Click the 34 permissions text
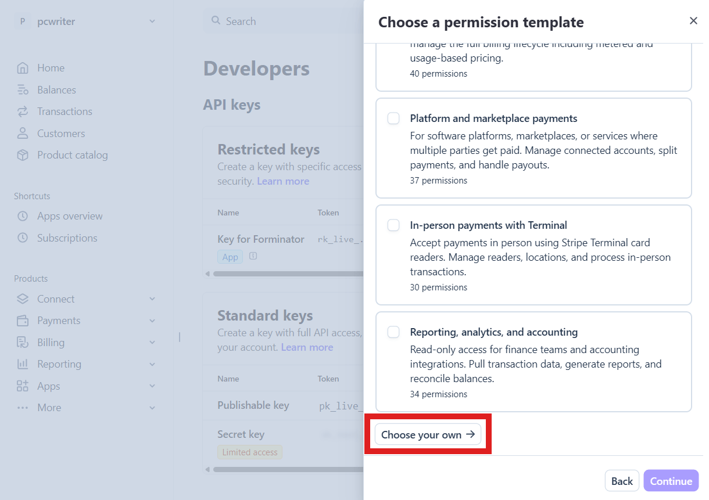Image resolution: width=709 pixels, height=500 pixels. tap(439, 394)
